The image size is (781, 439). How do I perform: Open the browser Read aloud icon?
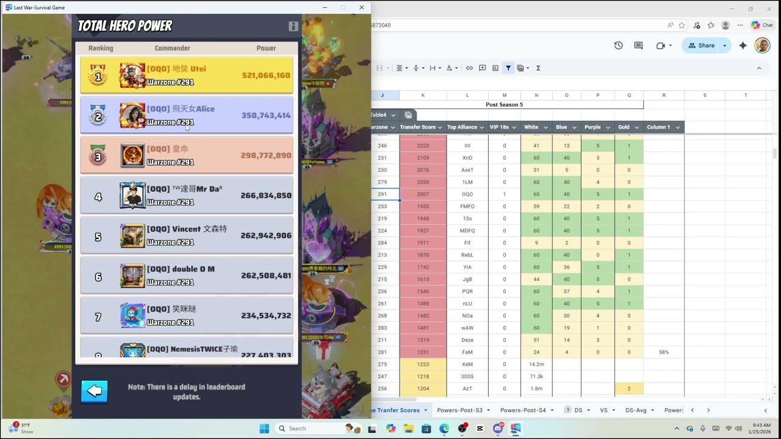click(671, 26)
